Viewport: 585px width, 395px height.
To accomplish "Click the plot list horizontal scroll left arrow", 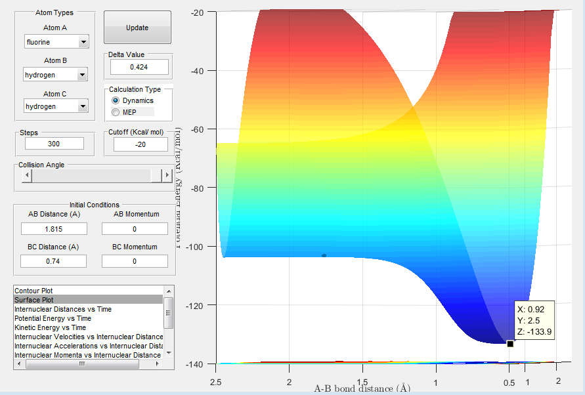I will (19, 364).
